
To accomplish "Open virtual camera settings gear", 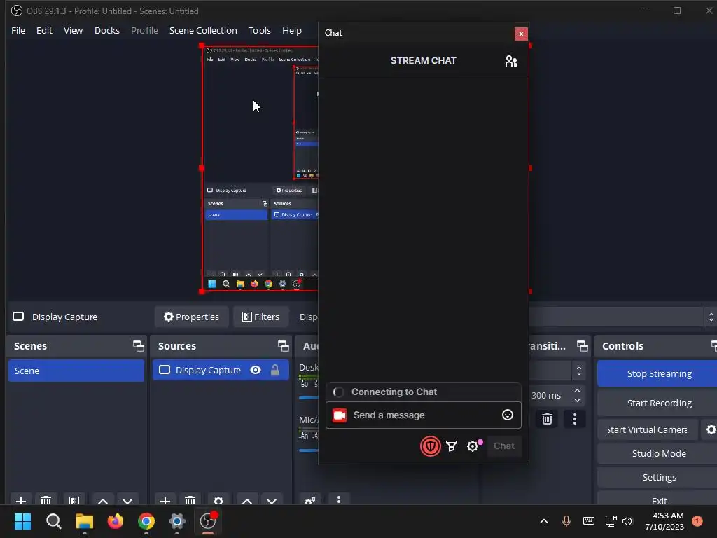I will 710,429.
